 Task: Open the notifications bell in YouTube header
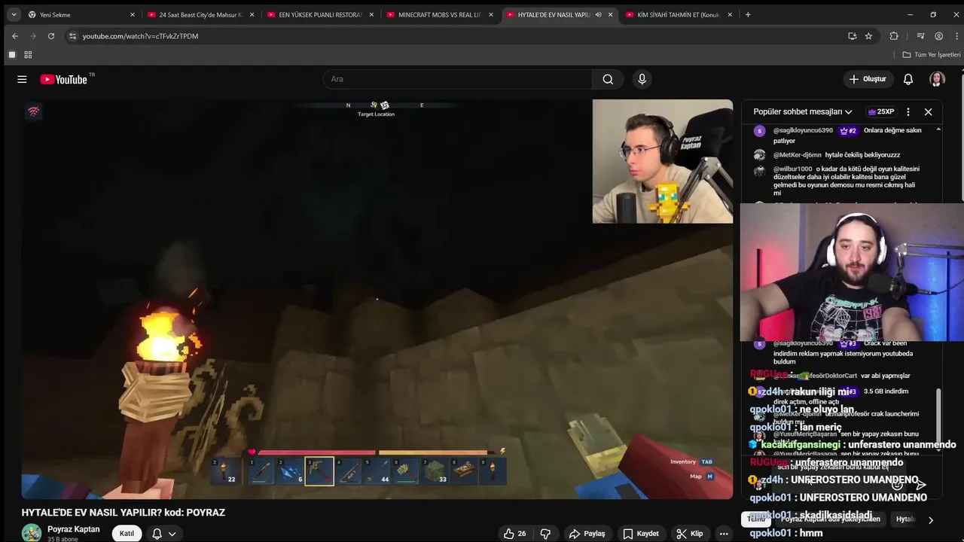click(x=908, y=79)
